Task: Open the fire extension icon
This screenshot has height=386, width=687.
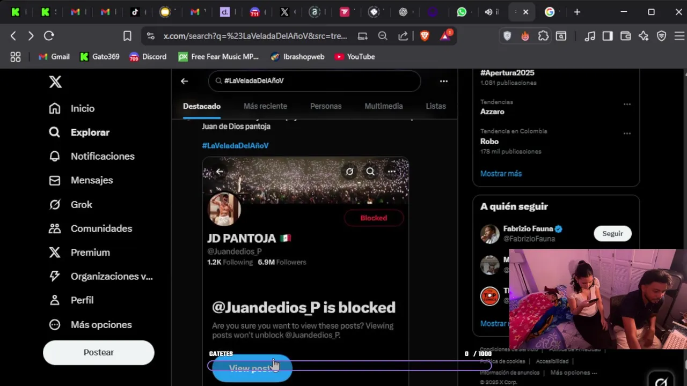Action: 525,36
